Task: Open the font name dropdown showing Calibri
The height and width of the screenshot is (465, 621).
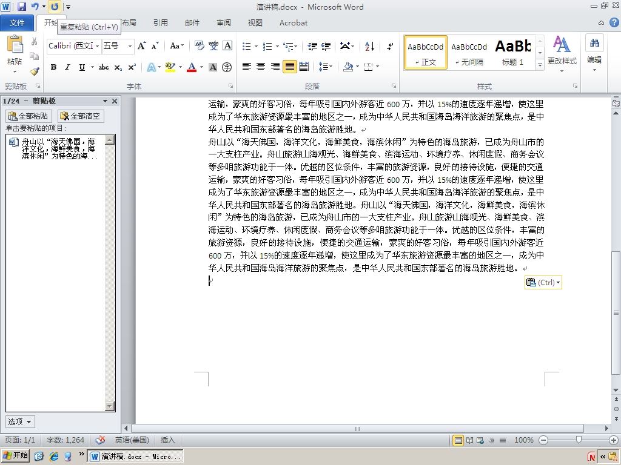Action: (98, 46)
